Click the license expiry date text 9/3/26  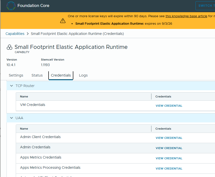click(x=167, y=24)
